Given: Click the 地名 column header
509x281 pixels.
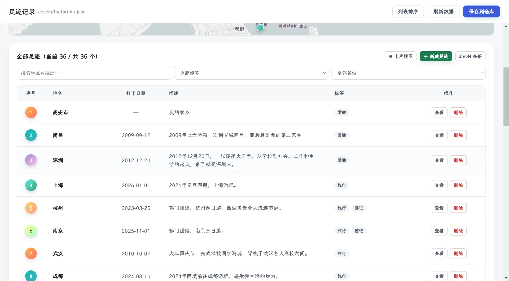Looking at the screenshot, I should click(57, 93).
